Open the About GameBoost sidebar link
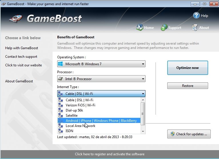 pyautogui.click(x=19, y=81)
